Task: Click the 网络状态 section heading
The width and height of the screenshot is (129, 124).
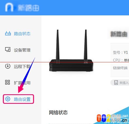Action: tap(58, 112)
